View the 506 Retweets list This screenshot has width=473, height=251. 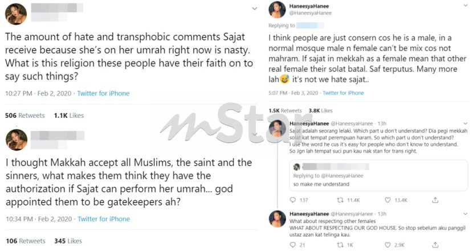click(25, 116)
